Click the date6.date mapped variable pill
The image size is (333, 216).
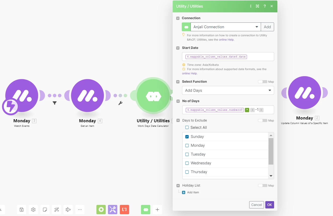tap(216, 57)
